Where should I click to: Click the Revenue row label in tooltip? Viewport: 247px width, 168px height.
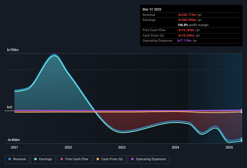(149, 15)
